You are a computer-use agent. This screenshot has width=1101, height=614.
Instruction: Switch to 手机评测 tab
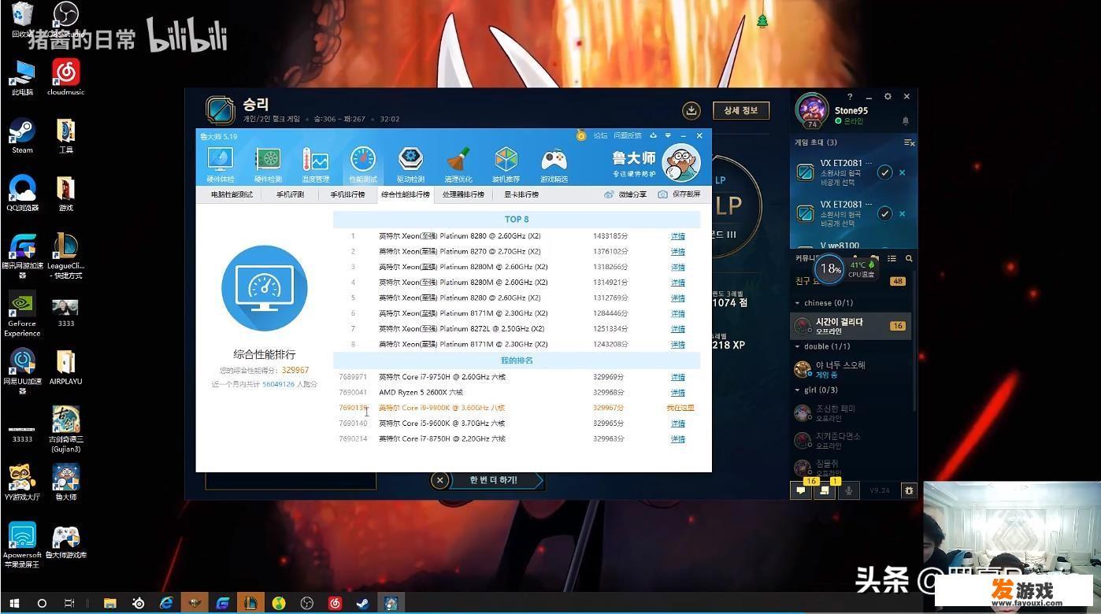[290, 194]
